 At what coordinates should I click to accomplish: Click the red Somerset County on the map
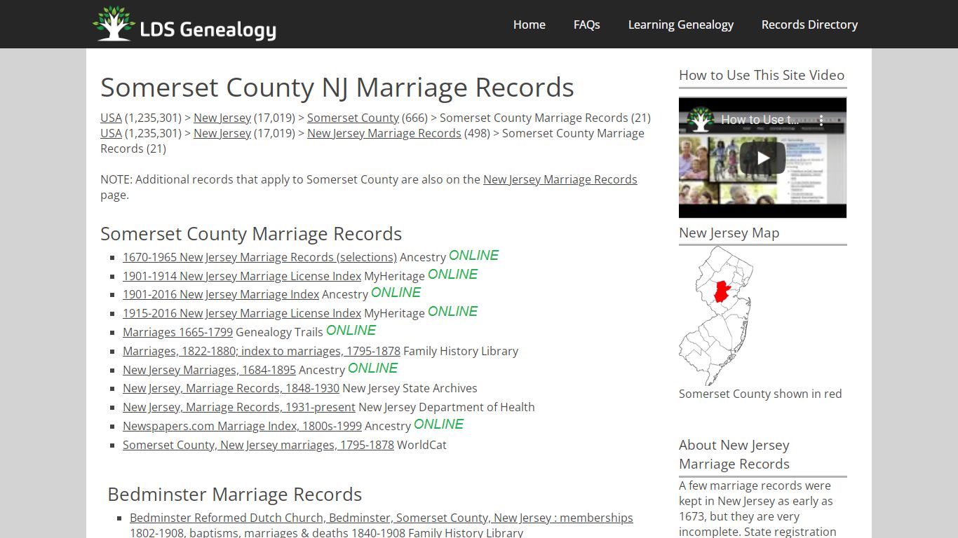coord(722,291)
